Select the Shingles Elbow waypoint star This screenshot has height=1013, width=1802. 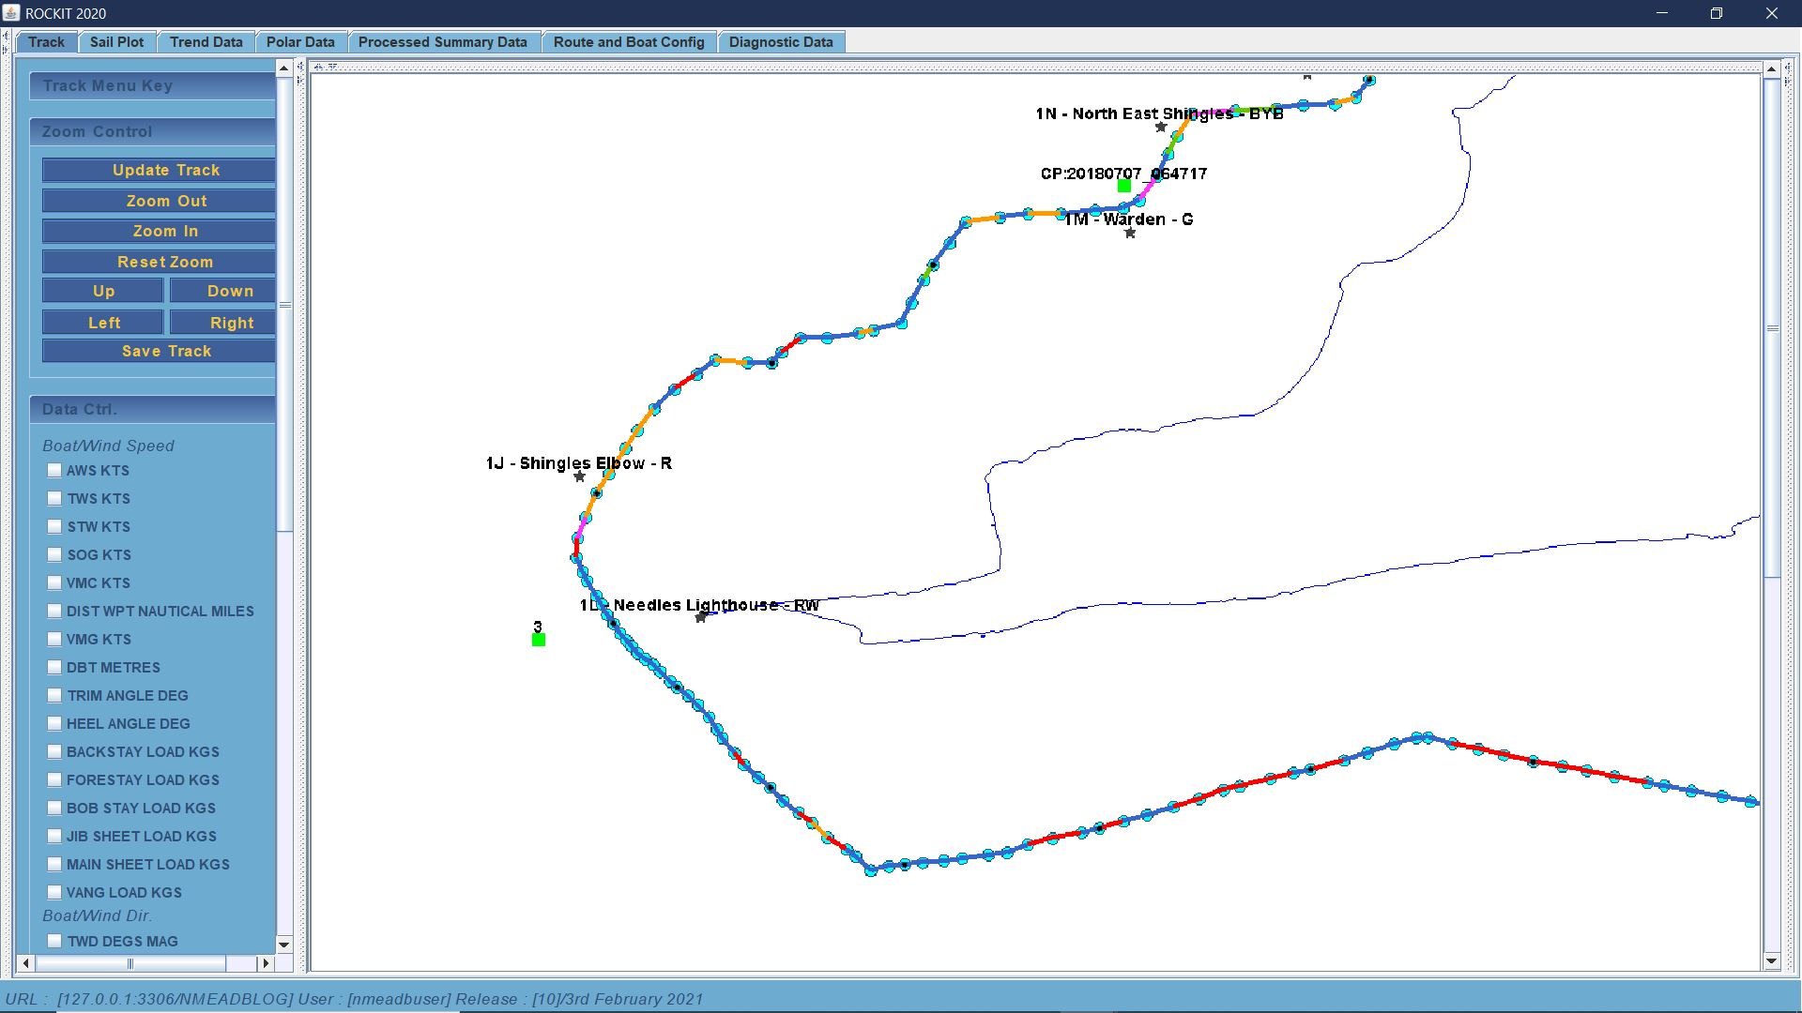579,476
